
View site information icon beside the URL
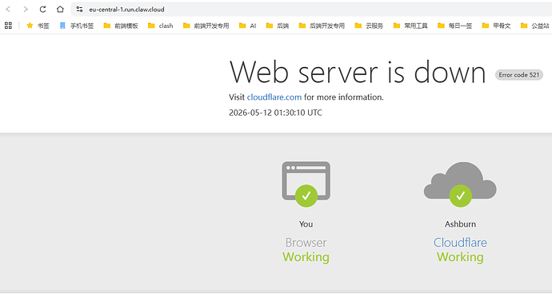[x=79, y=10]
